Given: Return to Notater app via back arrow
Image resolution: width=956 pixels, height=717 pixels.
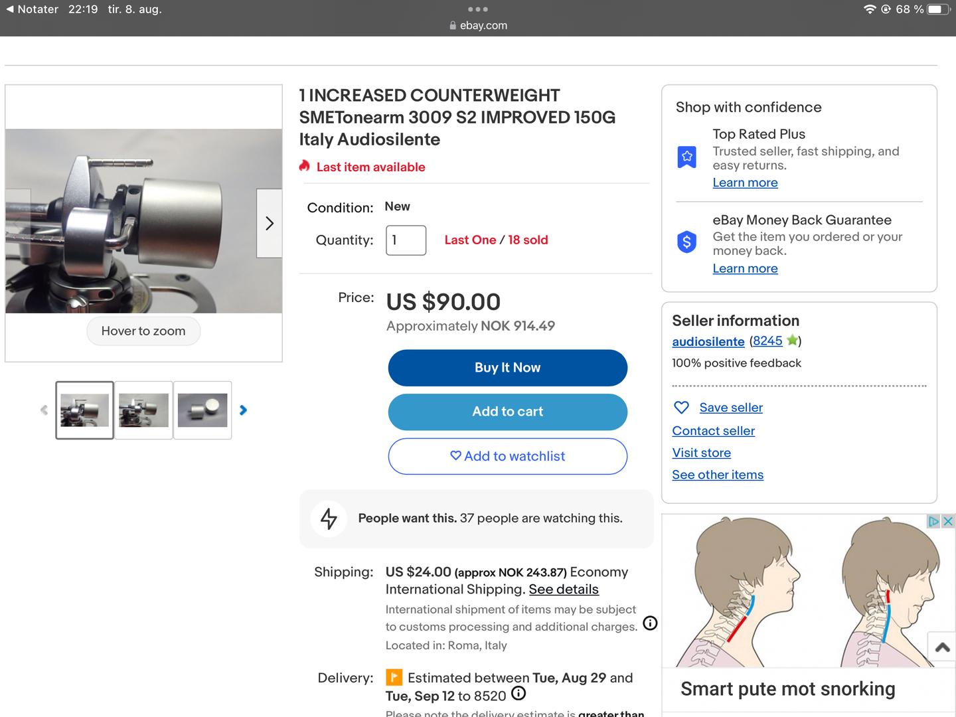Looking at the screenshot, I should tap(32, 9).
